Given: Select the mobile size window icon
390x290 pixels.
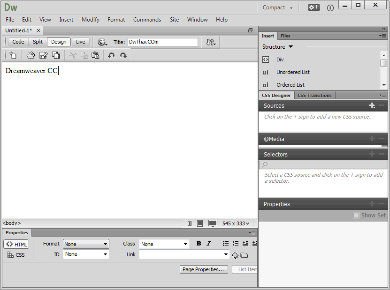Looking at the screenshot, I should [x=190, y=223].
